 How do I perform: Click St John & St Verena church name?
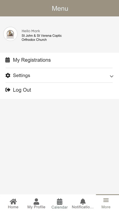(x=41, y=38)
